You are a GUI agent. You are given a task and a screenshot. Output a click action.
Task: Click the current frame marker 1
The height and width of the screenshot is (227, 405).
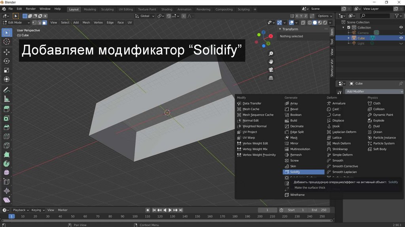[11, 216]
